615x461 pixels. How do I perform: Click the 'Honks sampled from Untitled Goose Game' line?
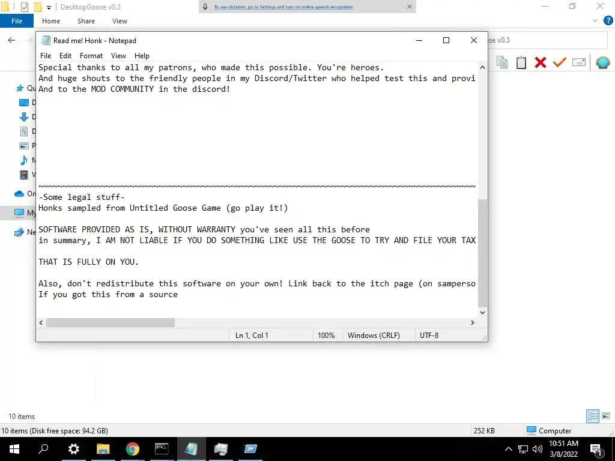pyautogui.click(x=163, y=208)
